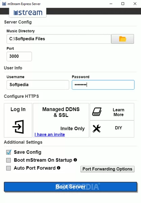Click the User Info heading
The height and width of the screenshot is (203, 141).
click(13, 68)
